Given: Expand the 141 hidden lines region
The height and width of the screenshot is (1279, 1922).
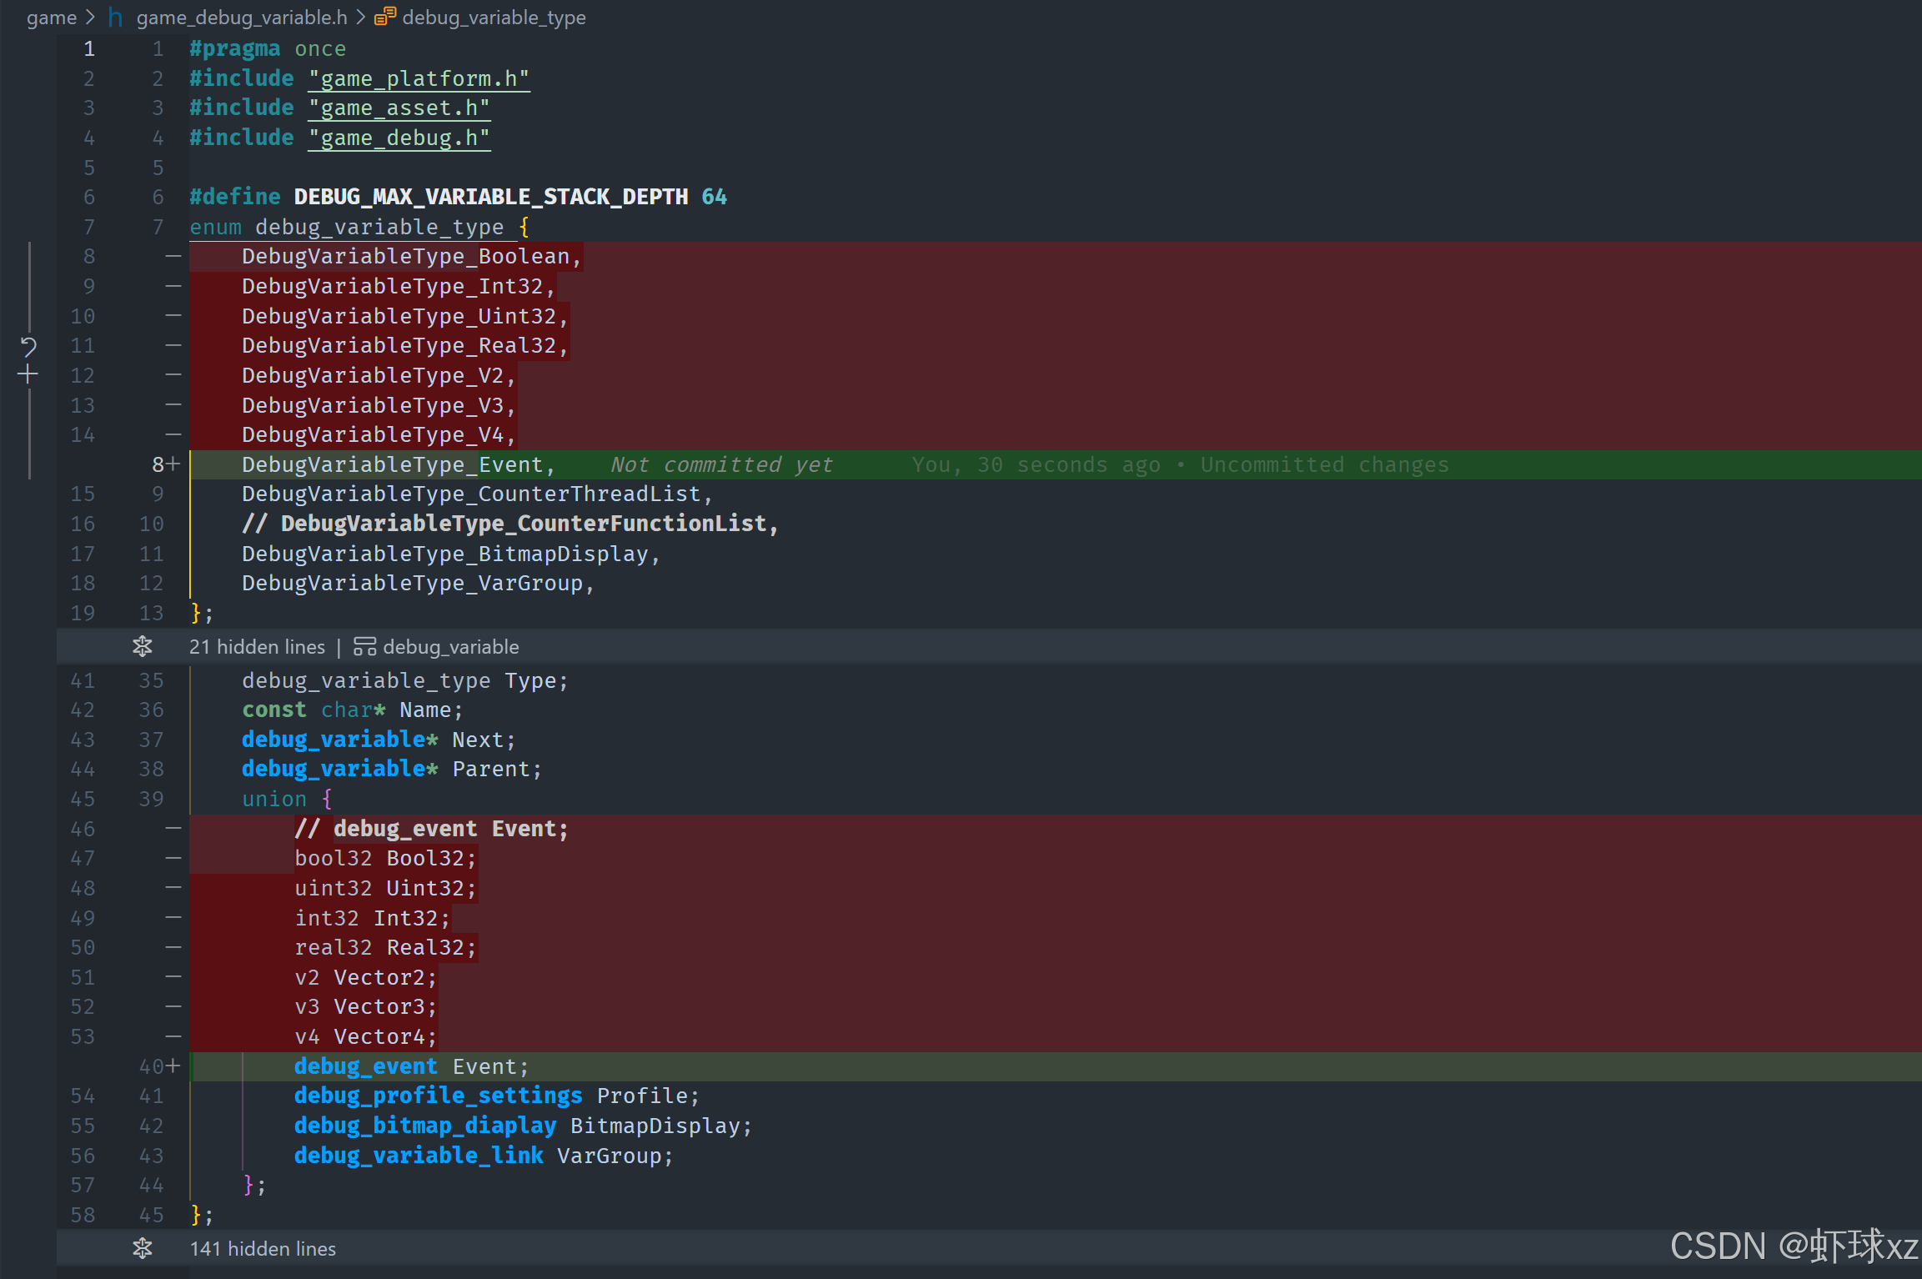Looking at the screenshot, I should 143,1248.
